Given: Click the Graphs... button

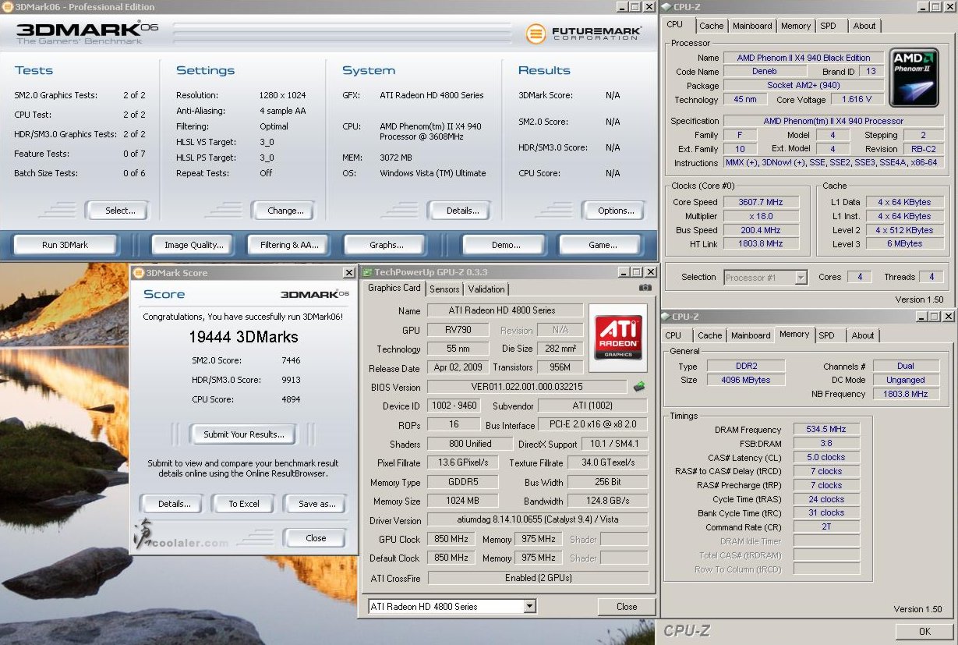Looking at the screenshot, I should coord(387,245).
